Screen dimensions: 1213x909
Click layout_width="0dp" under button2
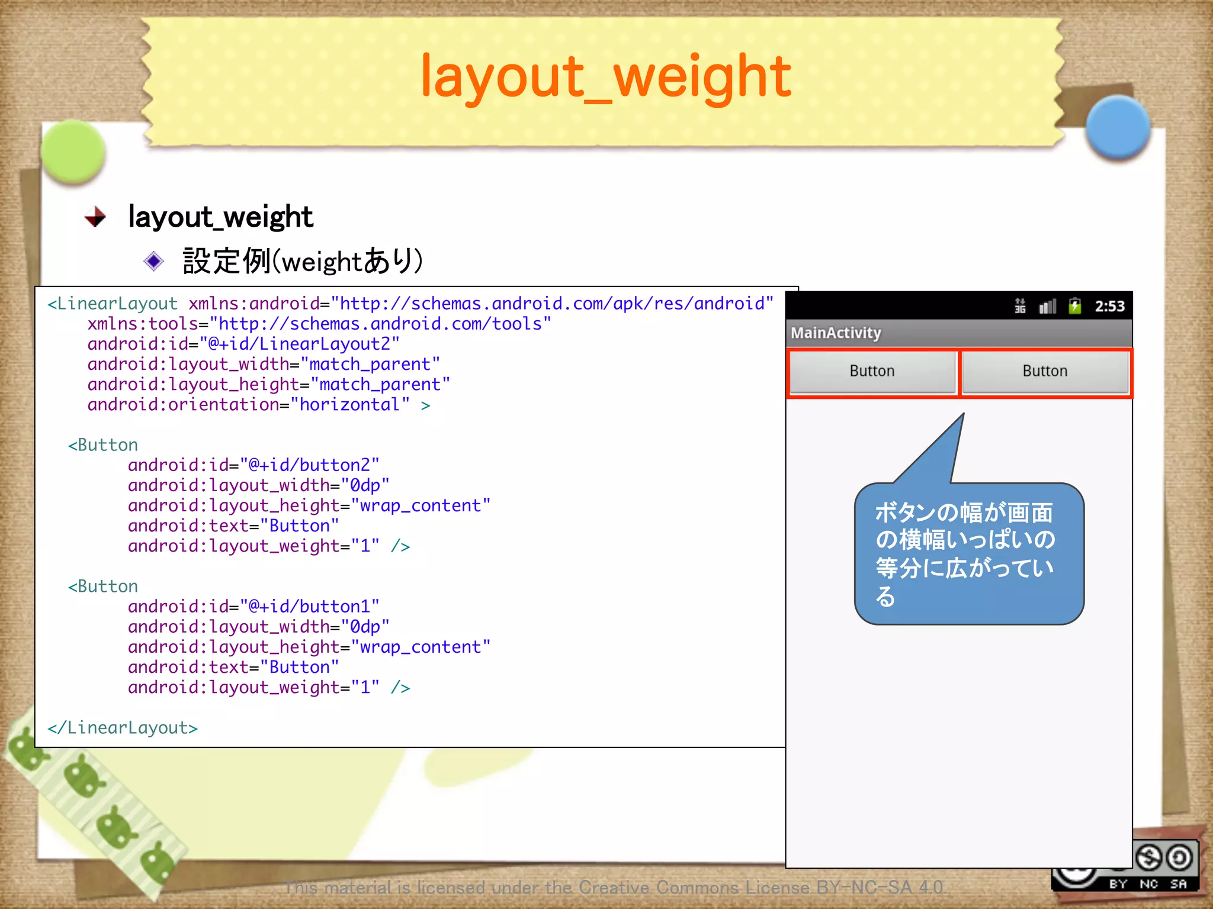click(x=259, y=485)
